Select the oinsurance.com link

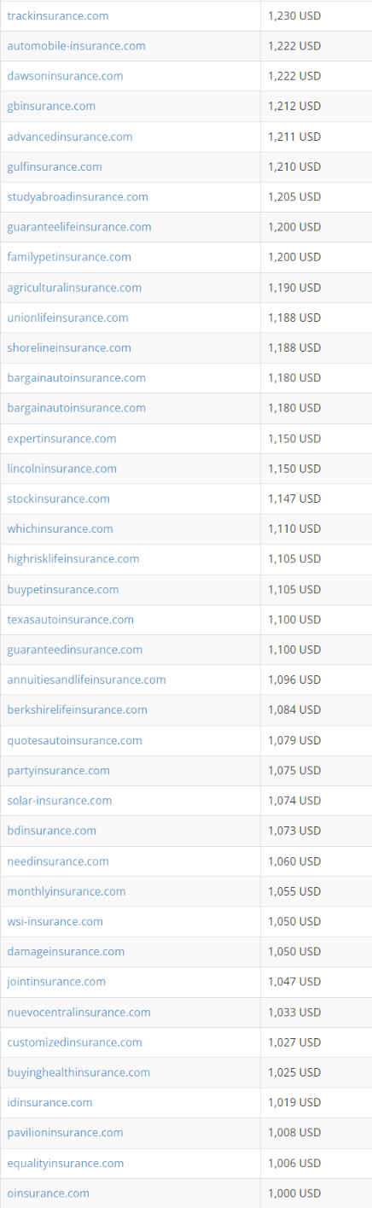coord(48,1193)
